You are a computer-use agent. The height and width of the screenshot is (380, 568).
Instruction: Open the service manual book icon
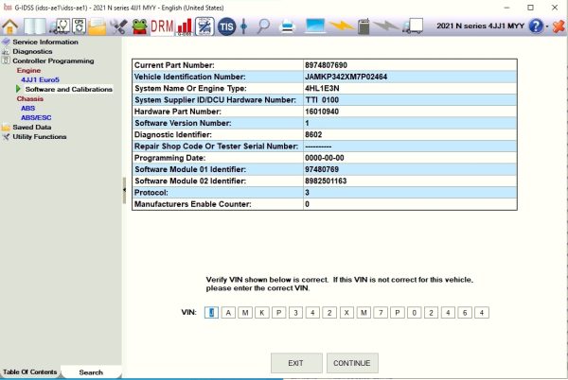35,26
